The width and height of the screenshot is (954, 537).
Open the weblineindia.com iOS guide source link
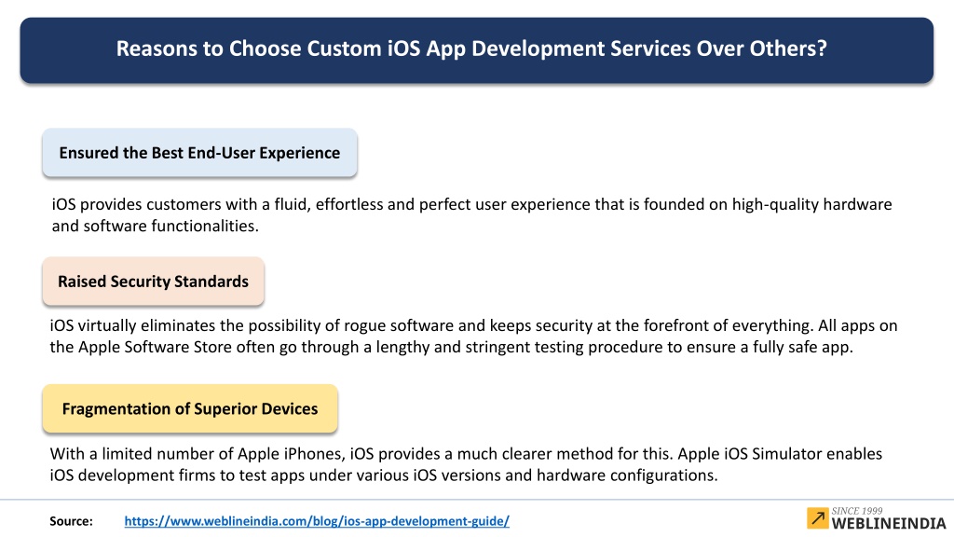click(x=317, y=521)
